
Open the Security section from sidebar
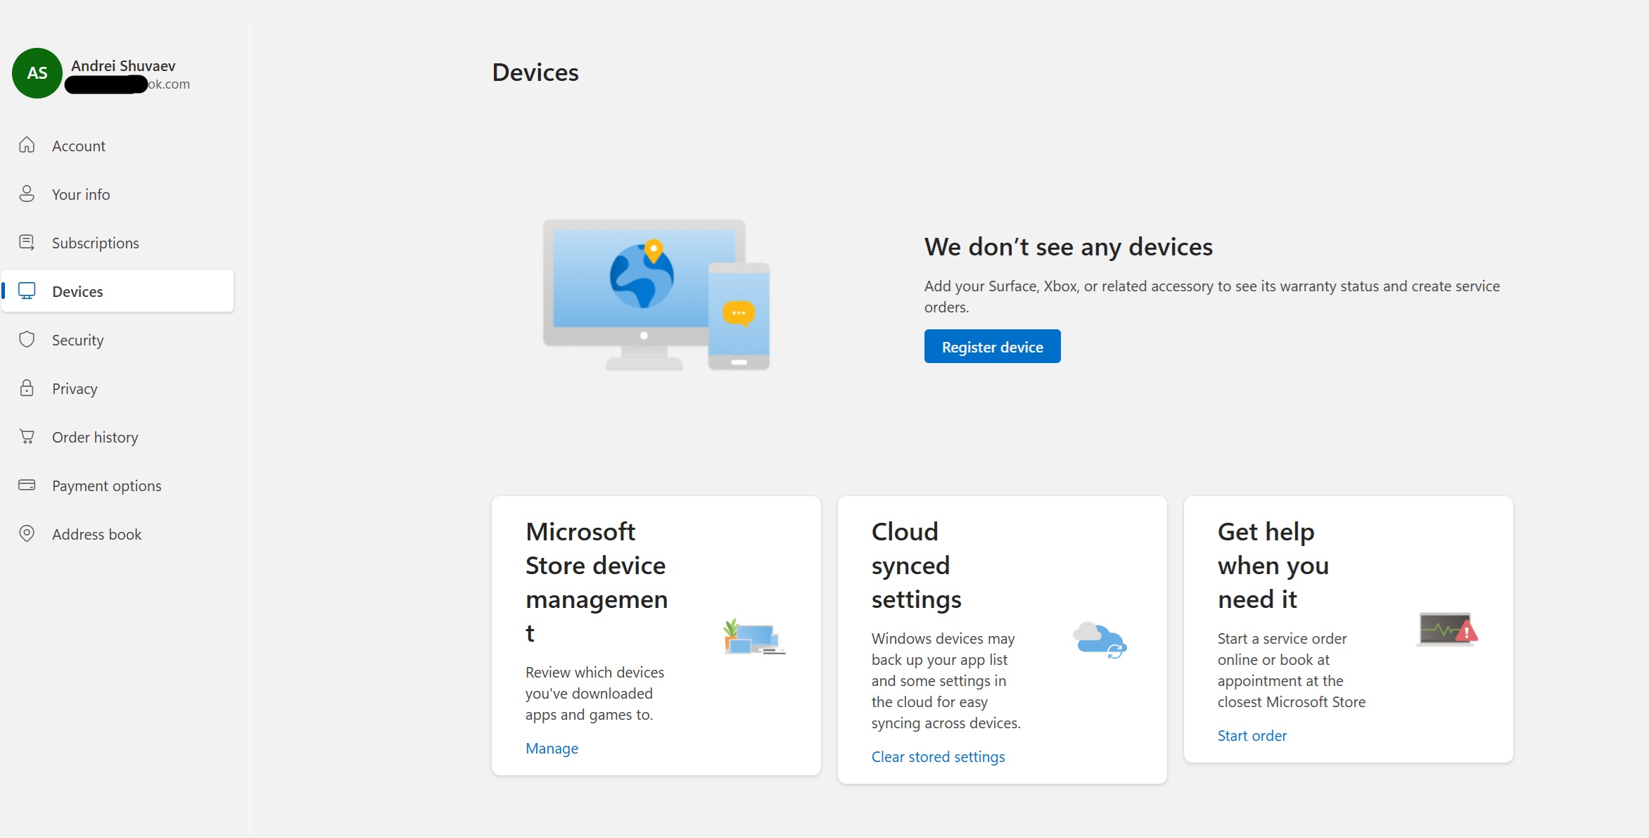click(78, 339)
